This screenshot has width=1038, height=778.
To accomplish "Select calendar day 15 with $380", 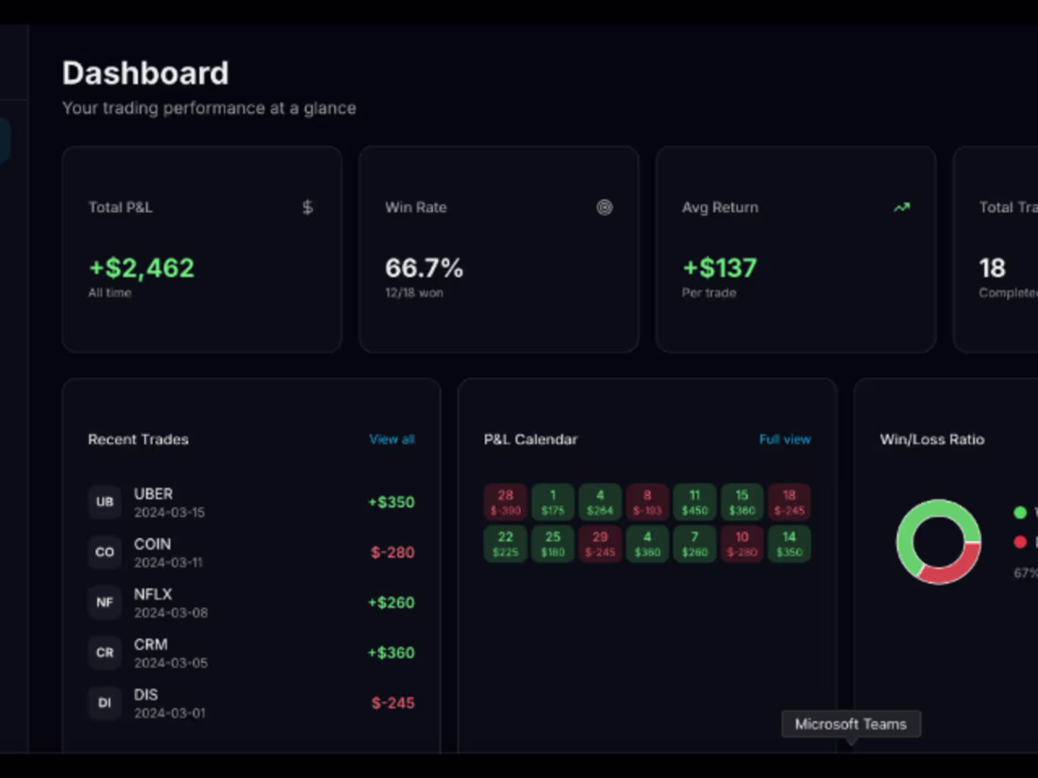I will (742, 502).
